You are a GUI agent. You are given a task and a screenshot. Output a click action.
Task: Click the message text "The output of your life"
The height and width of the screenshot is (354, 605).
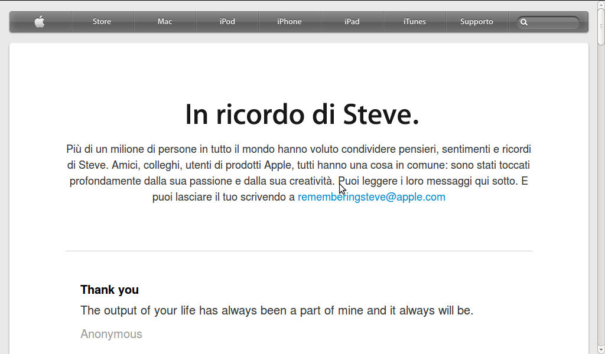click(x=277, y=310)
